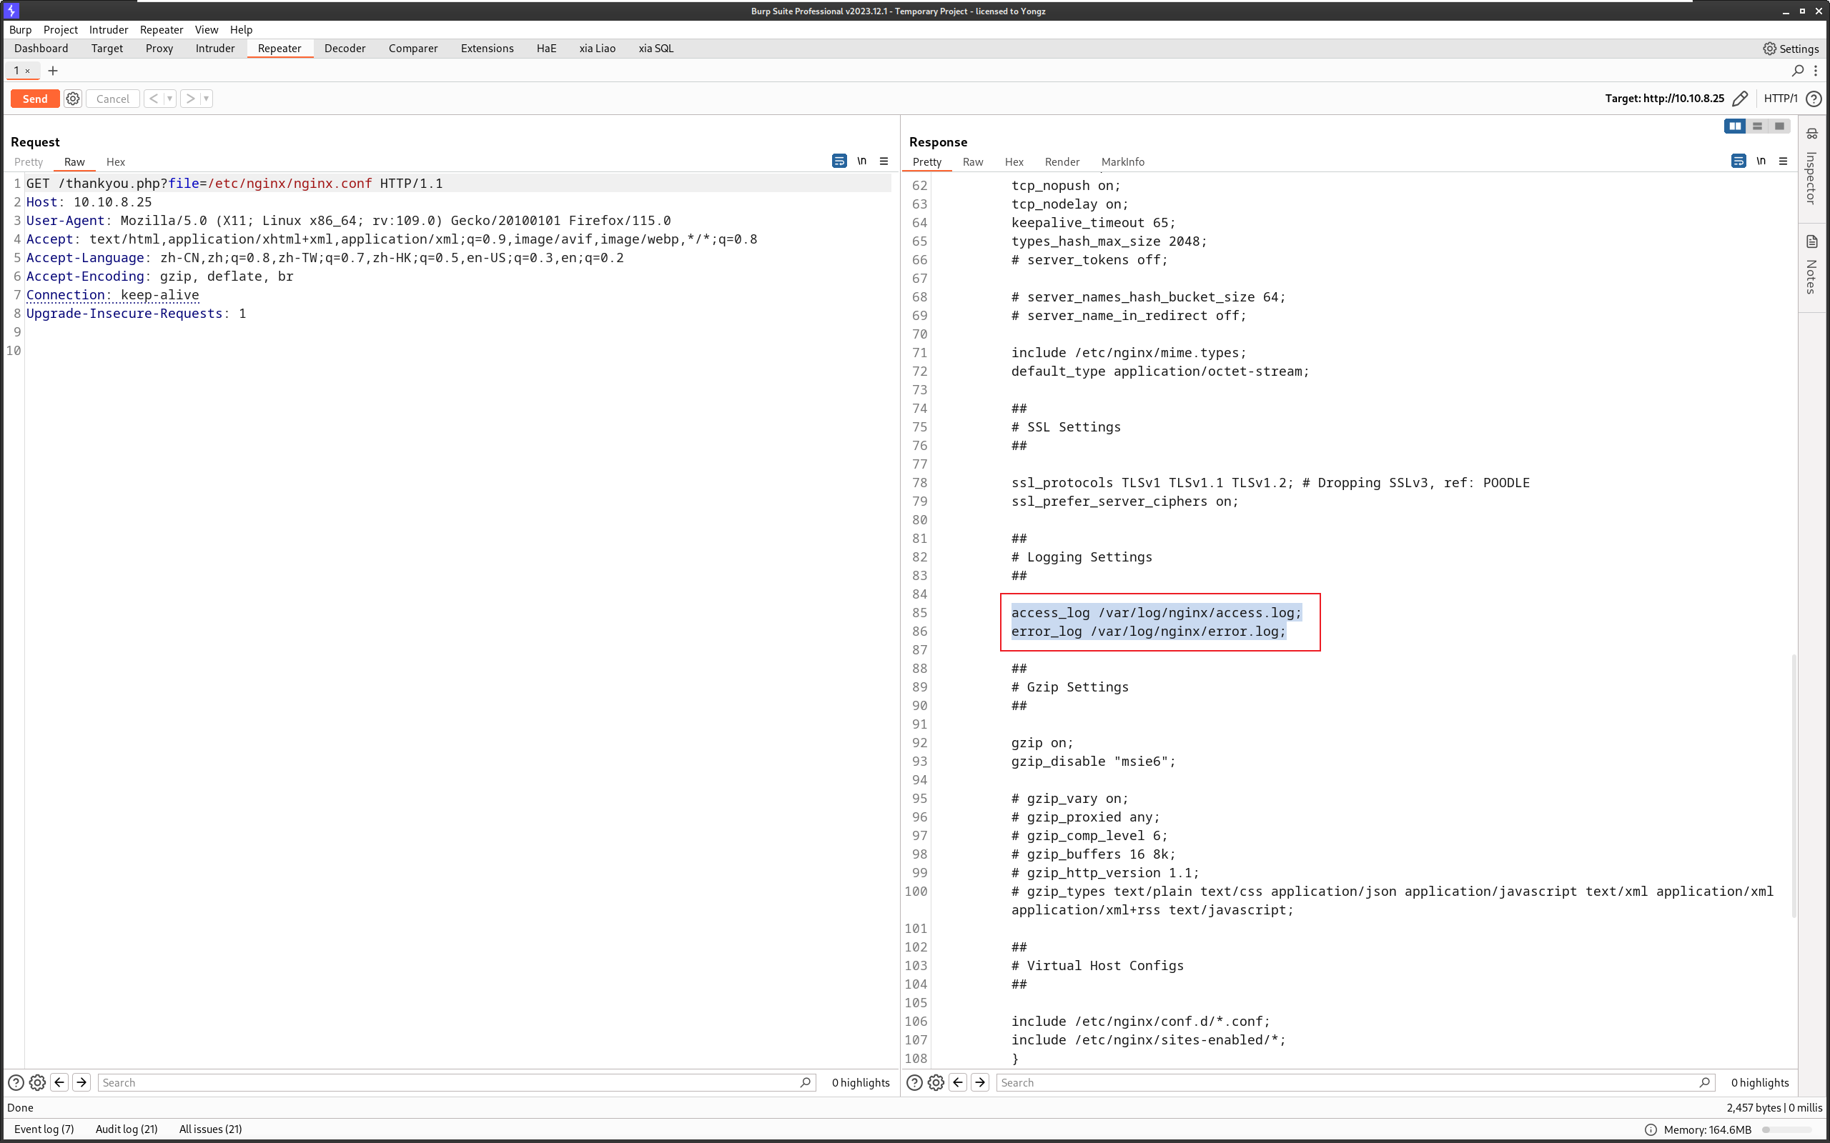The height and width of the screenshot is (1143, 1830).
Task: Go forward to next request in history
Action: [x=191, y=99]
